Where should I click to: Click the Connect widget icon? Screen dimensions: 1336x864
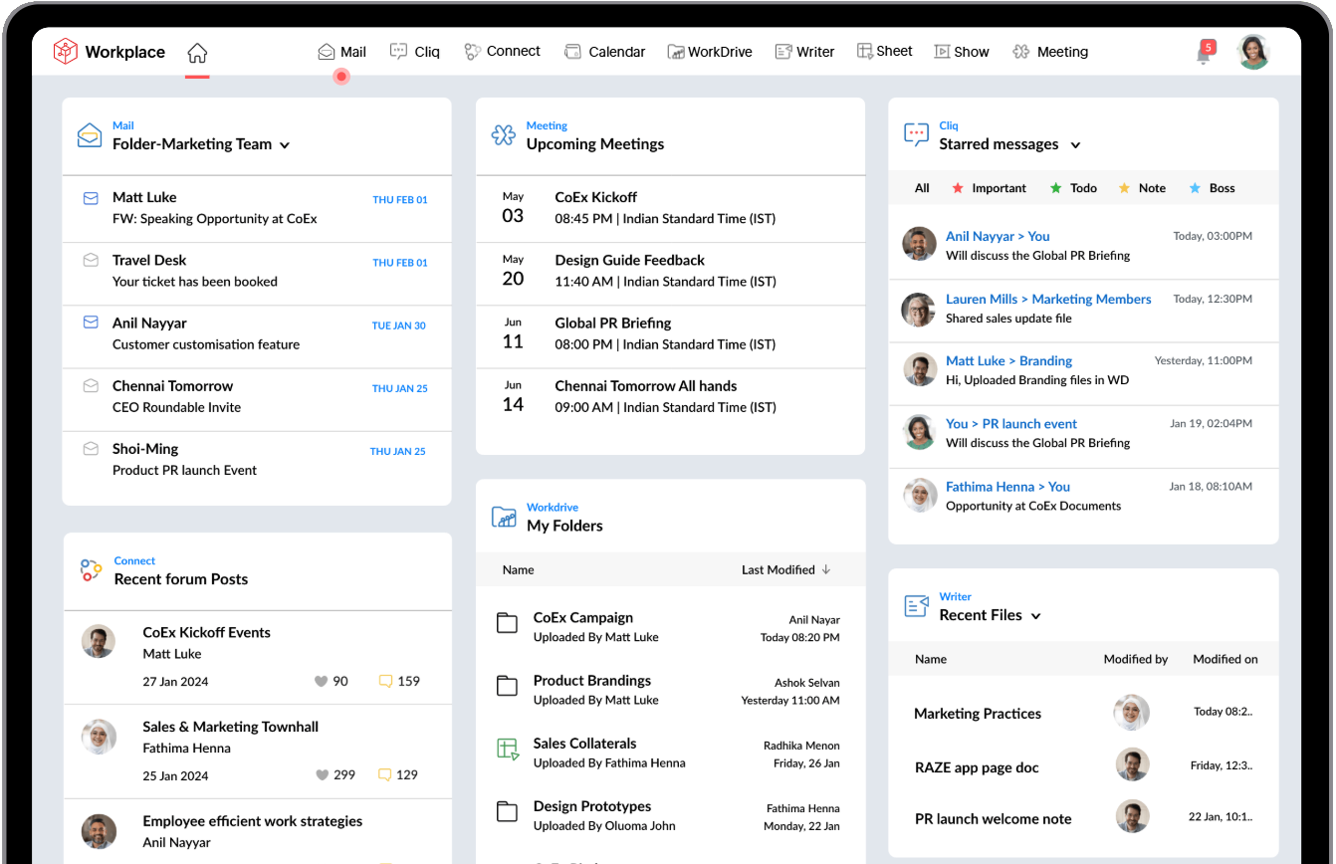91,570
